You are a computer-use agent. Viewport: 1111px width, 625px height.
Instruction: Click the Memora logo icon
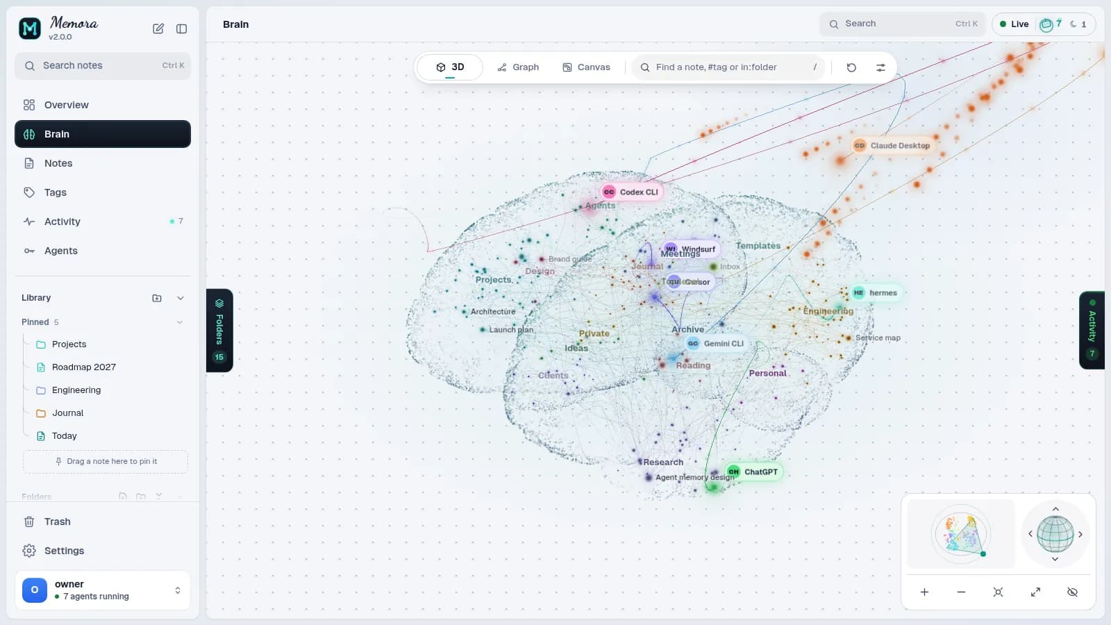tap(29, 28)
